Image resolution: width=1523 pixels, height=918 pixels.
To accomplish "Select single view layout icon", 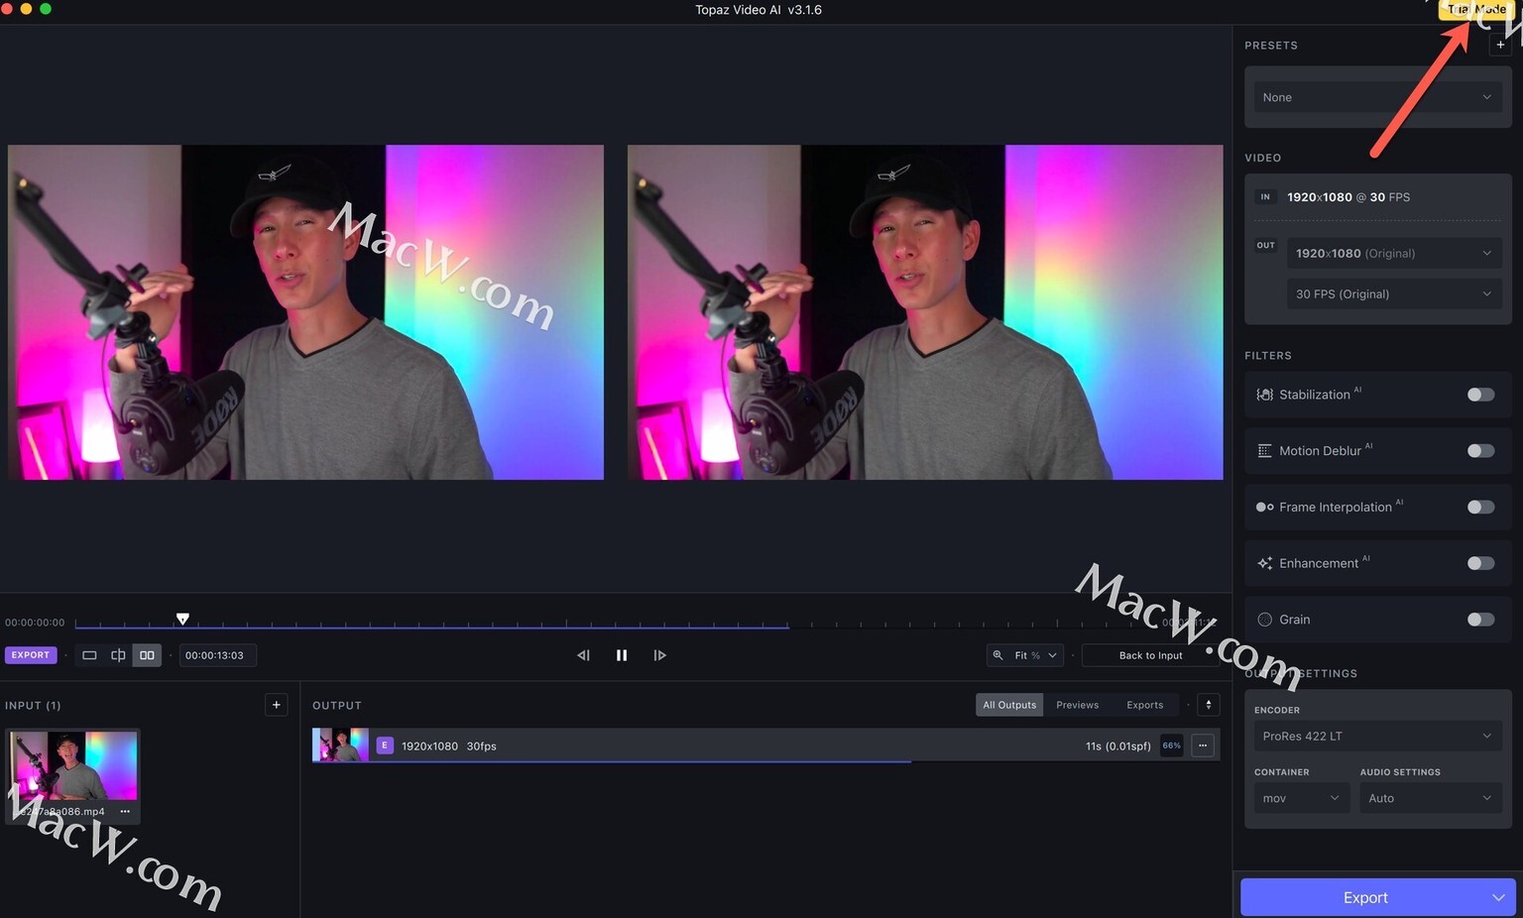I will [x=89, y=655].
